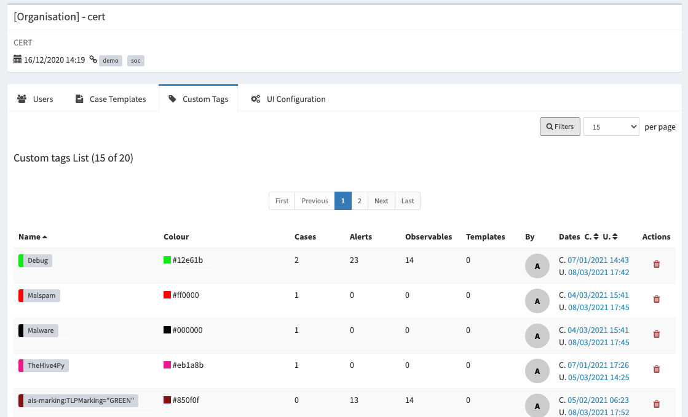Click the link icon before demo tag

pyautogui.click(x=93, y=60)
